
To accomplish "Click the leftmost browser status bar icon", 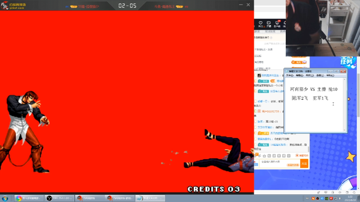I will pyautogui.click(x=319, y=193).
